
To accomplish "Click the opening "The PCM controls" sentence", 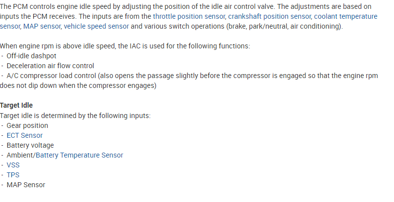I will click(x=99, y=6).
